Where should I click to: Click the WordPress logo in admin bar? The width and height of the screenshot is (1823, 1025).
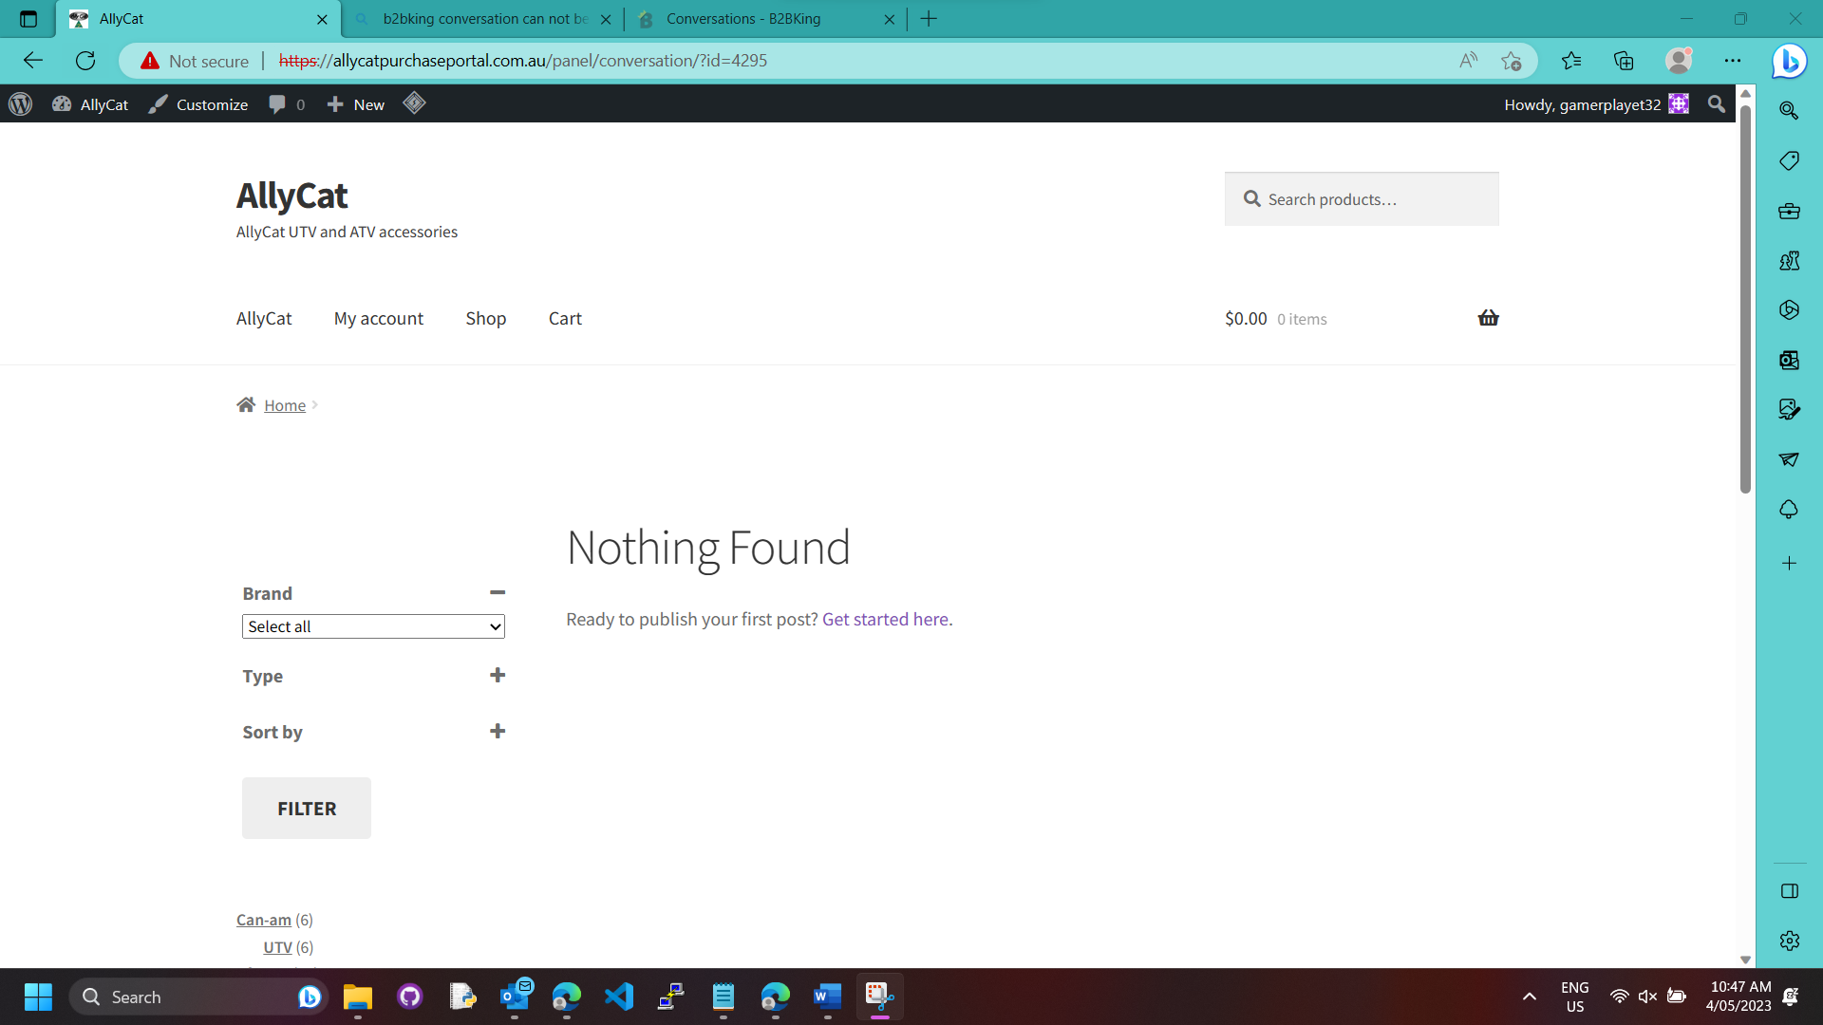(21, 104)
